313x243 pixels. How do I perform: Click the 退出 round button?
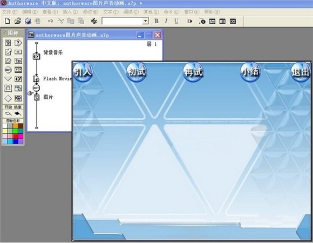[301, 72]
